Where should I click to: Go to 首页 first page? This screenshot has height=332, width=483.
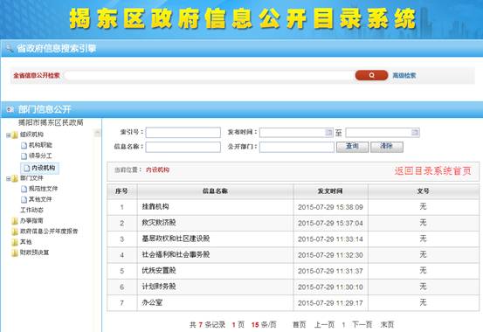(299, 325)
